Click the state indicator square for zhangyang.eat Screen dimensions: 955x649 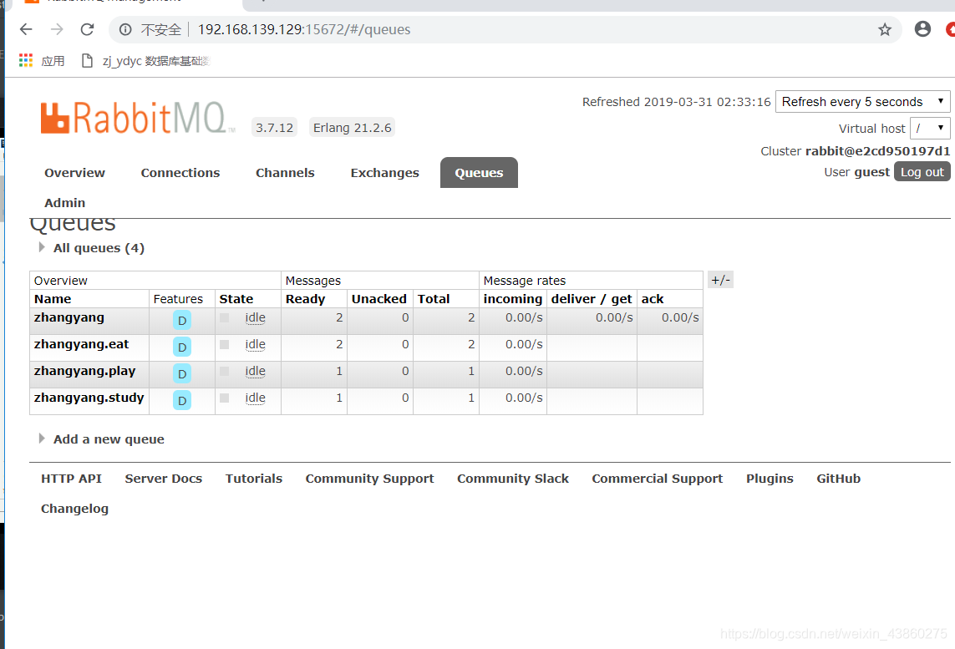coord(224,345)
